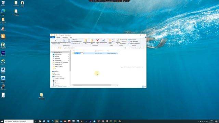Select the After Effects desktop shortcut

pos(3,54)
